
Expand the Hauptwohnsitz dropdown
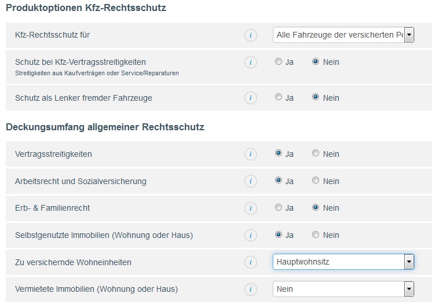[343, 262]
